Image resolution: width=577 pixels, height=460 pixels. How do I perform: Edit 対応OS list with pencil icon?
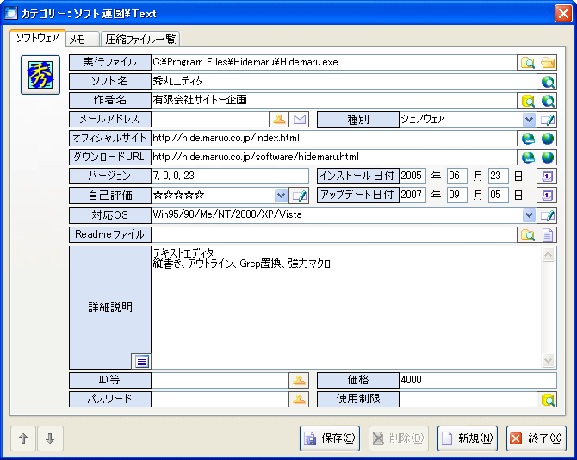click(547, 215)
